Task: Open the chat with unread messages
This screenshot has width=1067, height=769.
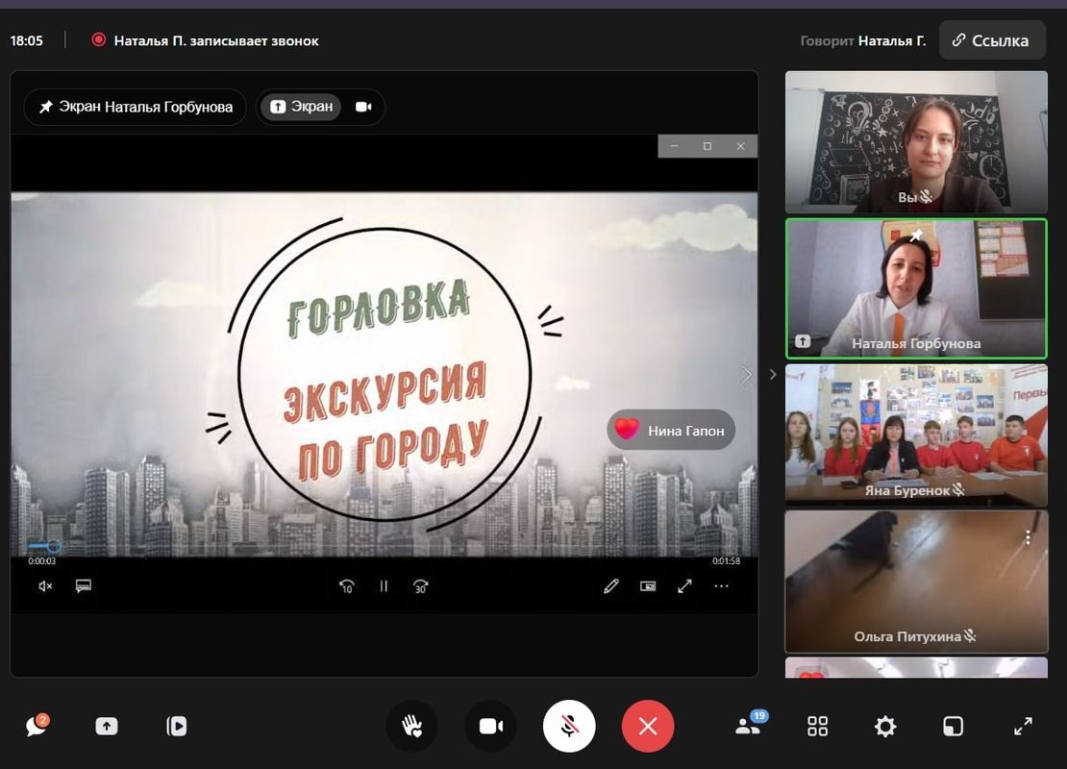Action: click(x=37, y=726)
